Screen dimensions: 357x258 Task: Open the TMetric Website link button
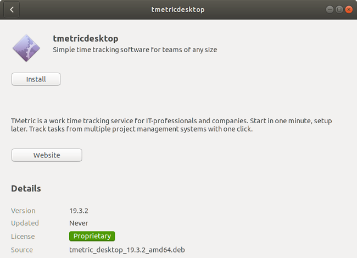[47, 155]
